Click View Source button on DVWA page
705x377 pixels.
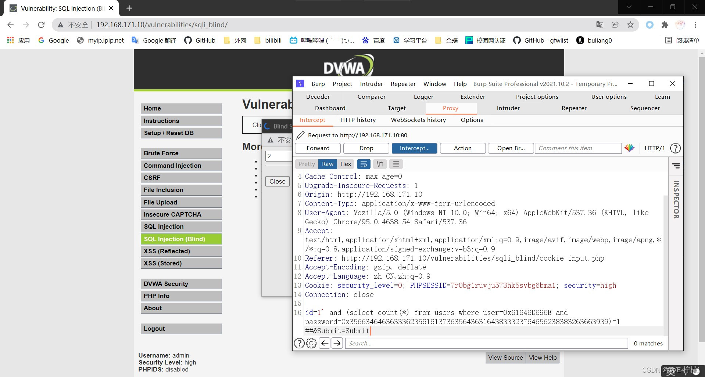505,358
